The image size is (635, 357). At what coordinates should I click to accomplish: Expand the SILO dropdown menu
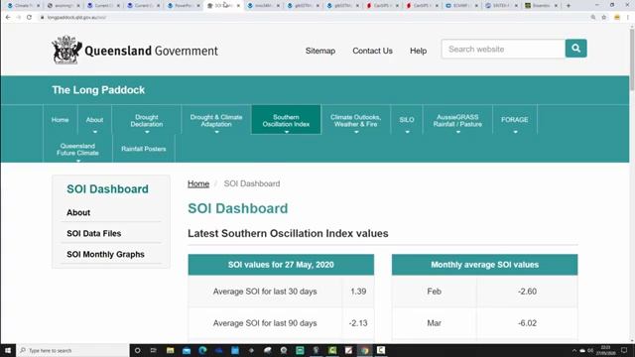click(x=407, y=132)
